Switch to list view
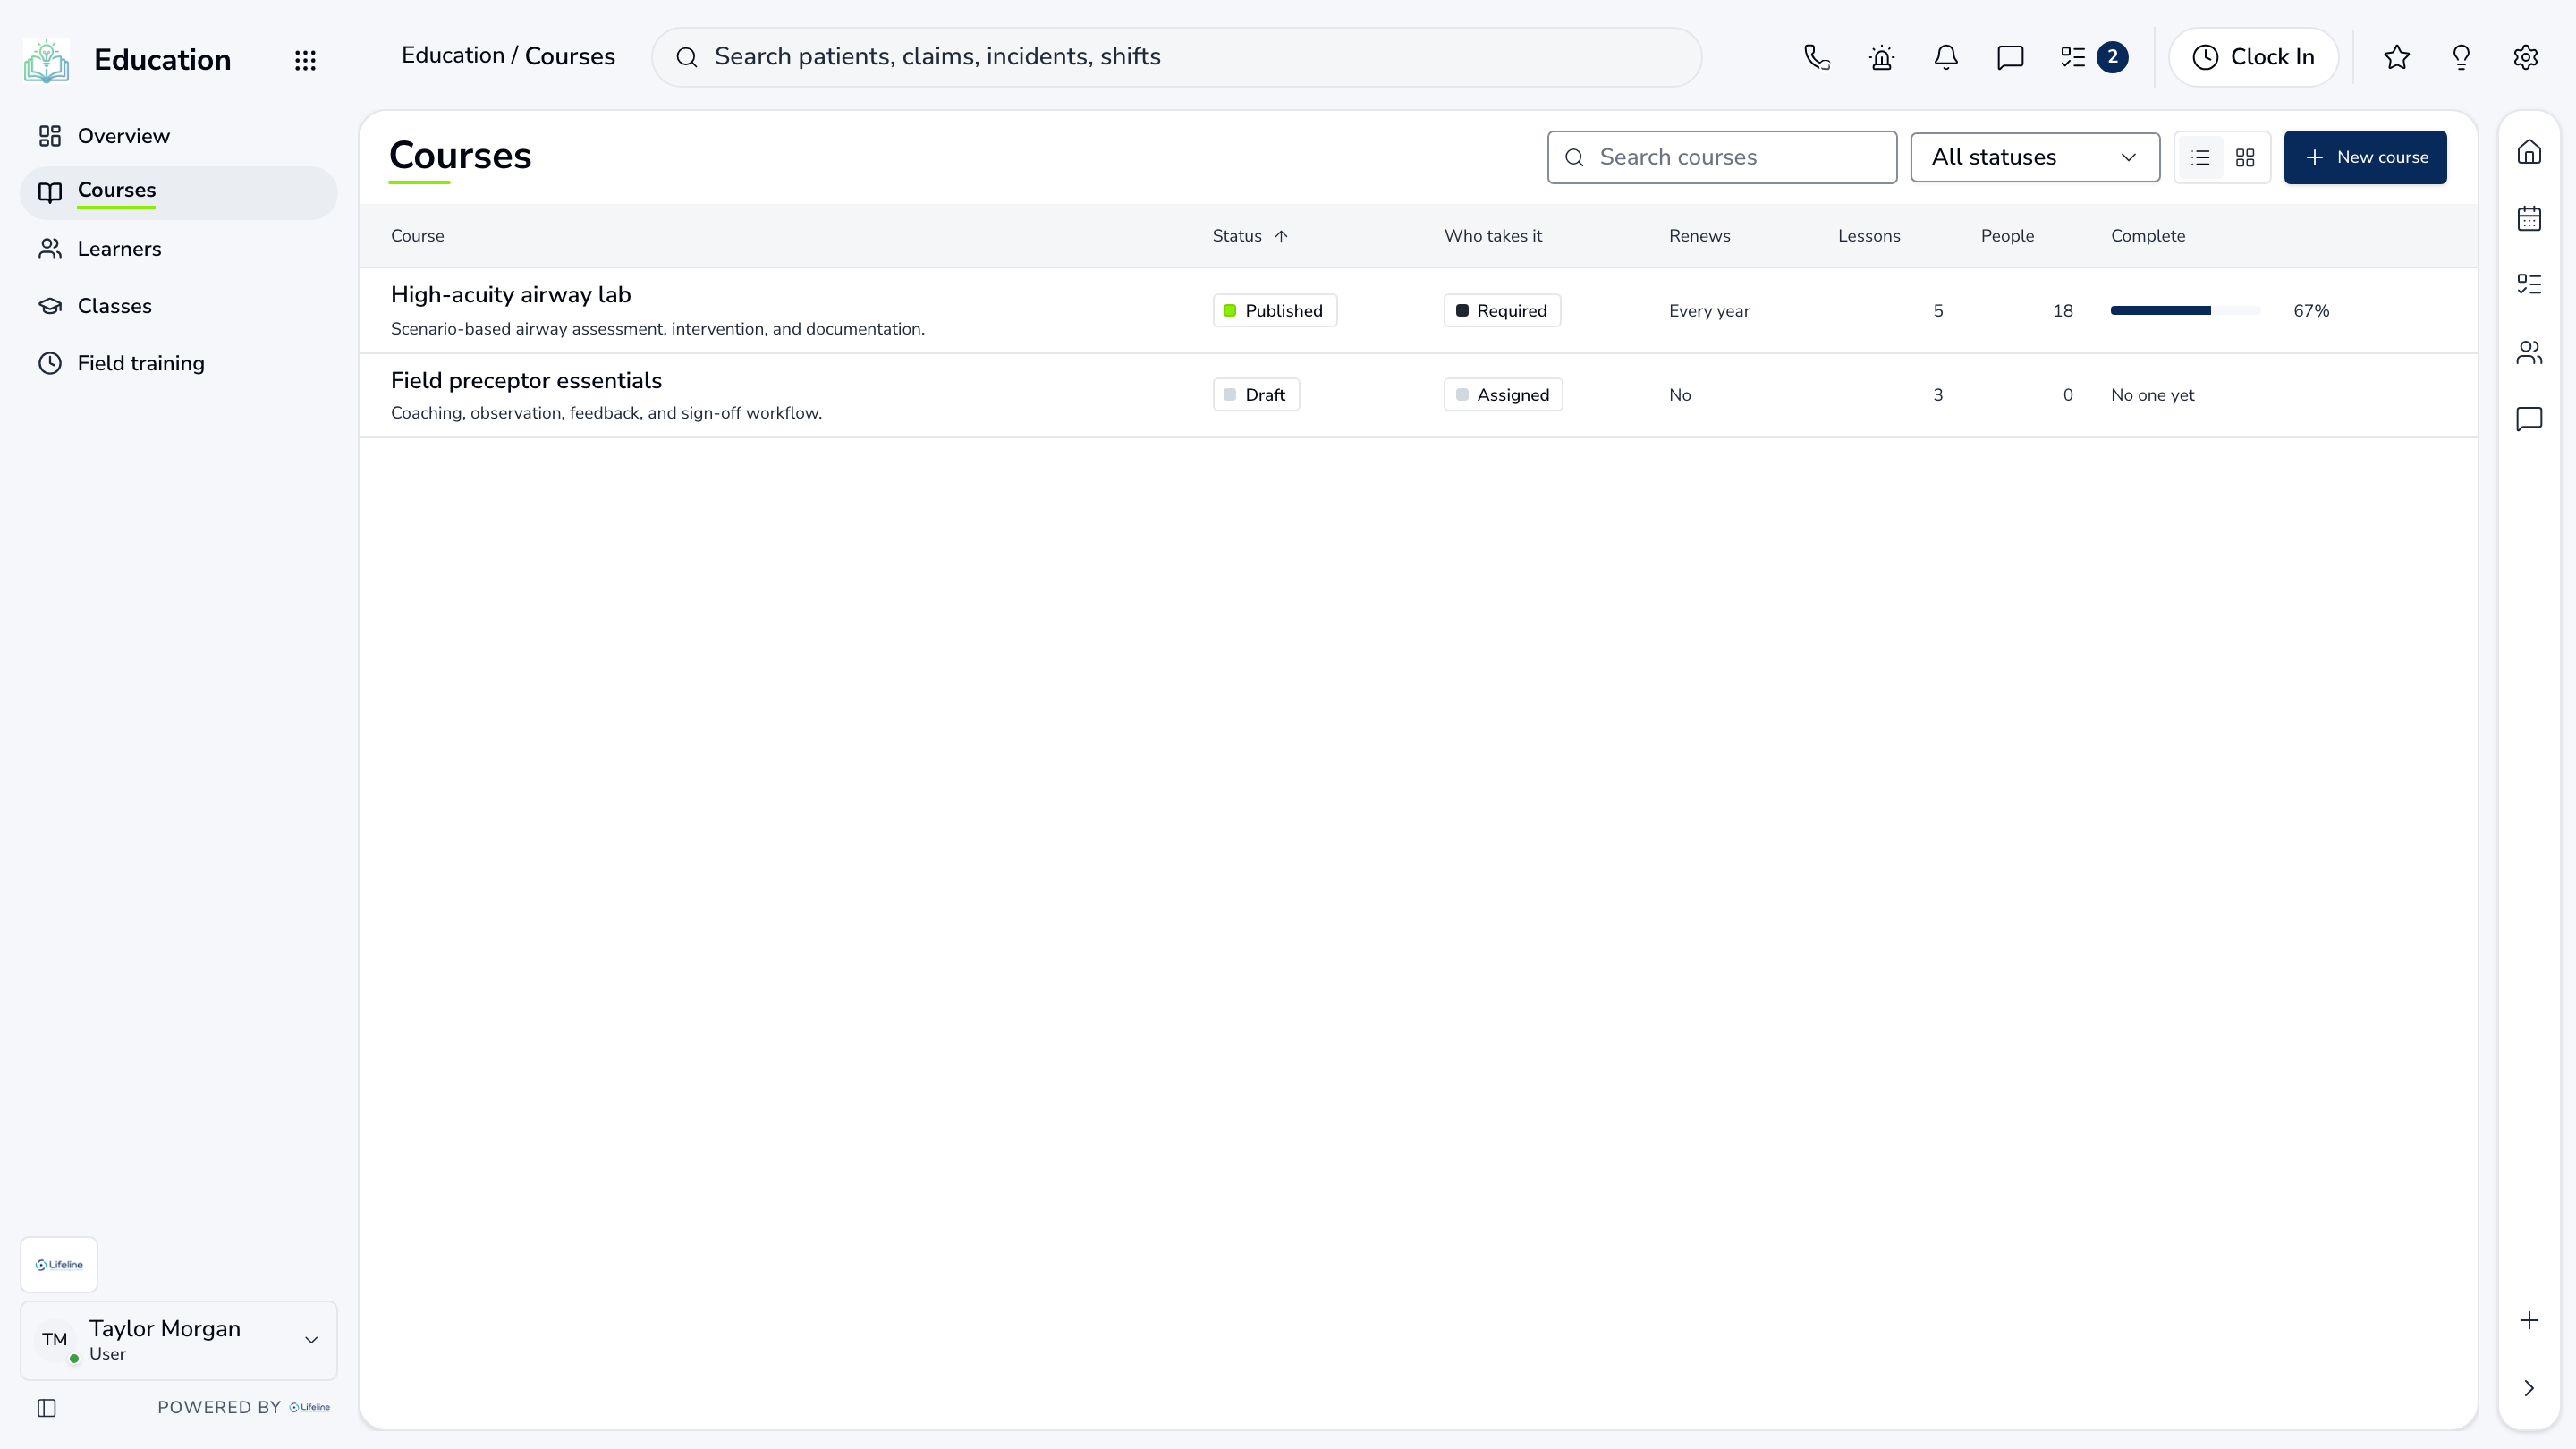The image size is (2576, 1449). (2200, 157)
